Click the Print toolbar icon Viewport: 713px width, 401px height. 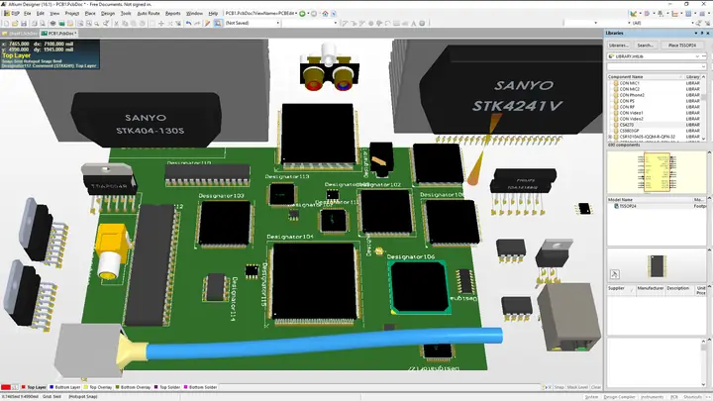pos(34,23)
